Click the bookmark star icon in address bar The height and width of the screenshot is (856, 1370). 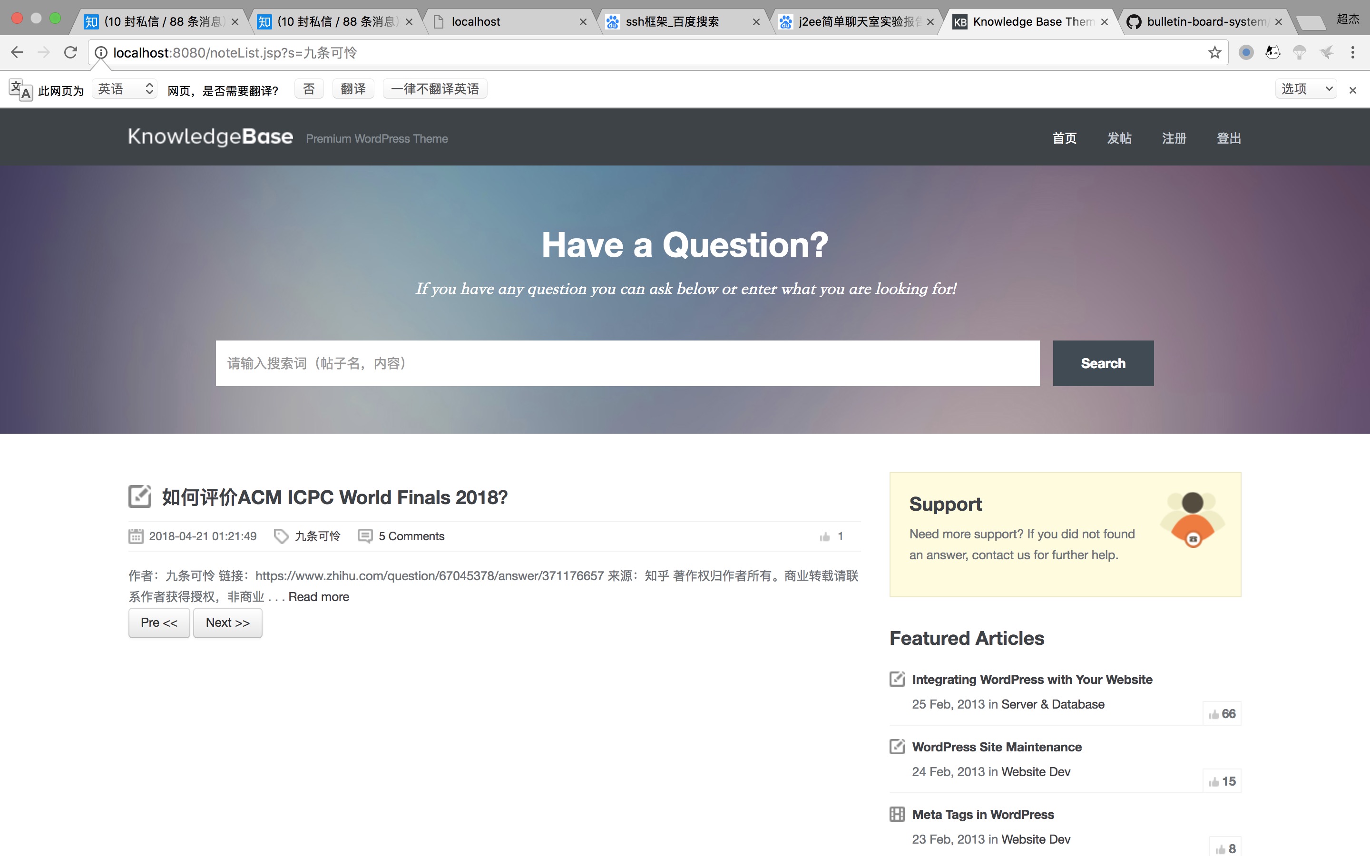(x=1214, y=53)
